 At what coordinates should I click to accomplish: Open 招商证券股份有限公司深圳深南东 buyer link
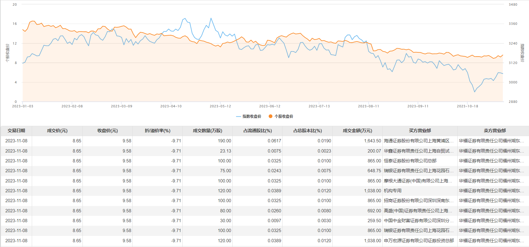coord(418,201)
